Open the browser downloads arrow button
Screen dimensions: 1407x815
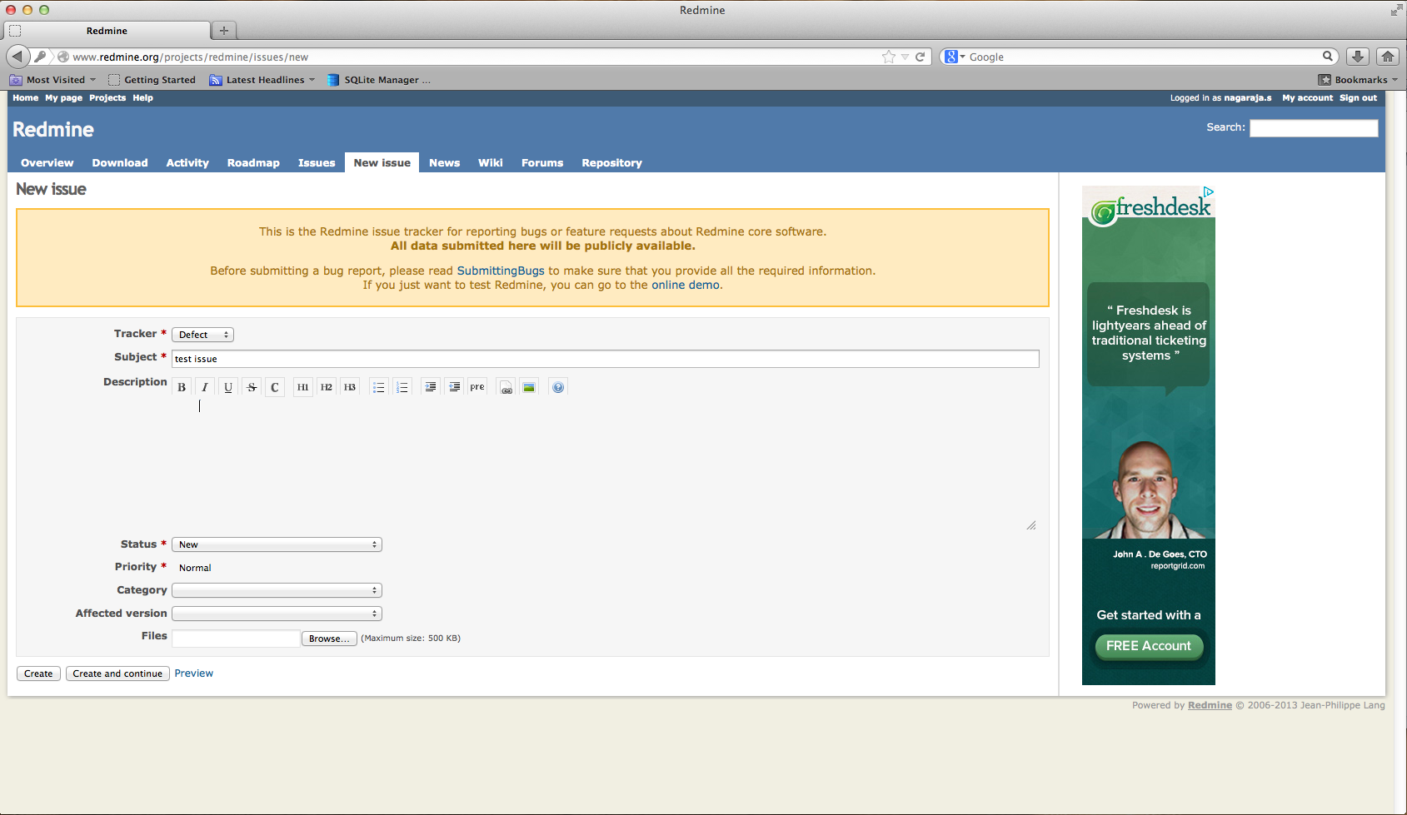[x=1358, y=57]
